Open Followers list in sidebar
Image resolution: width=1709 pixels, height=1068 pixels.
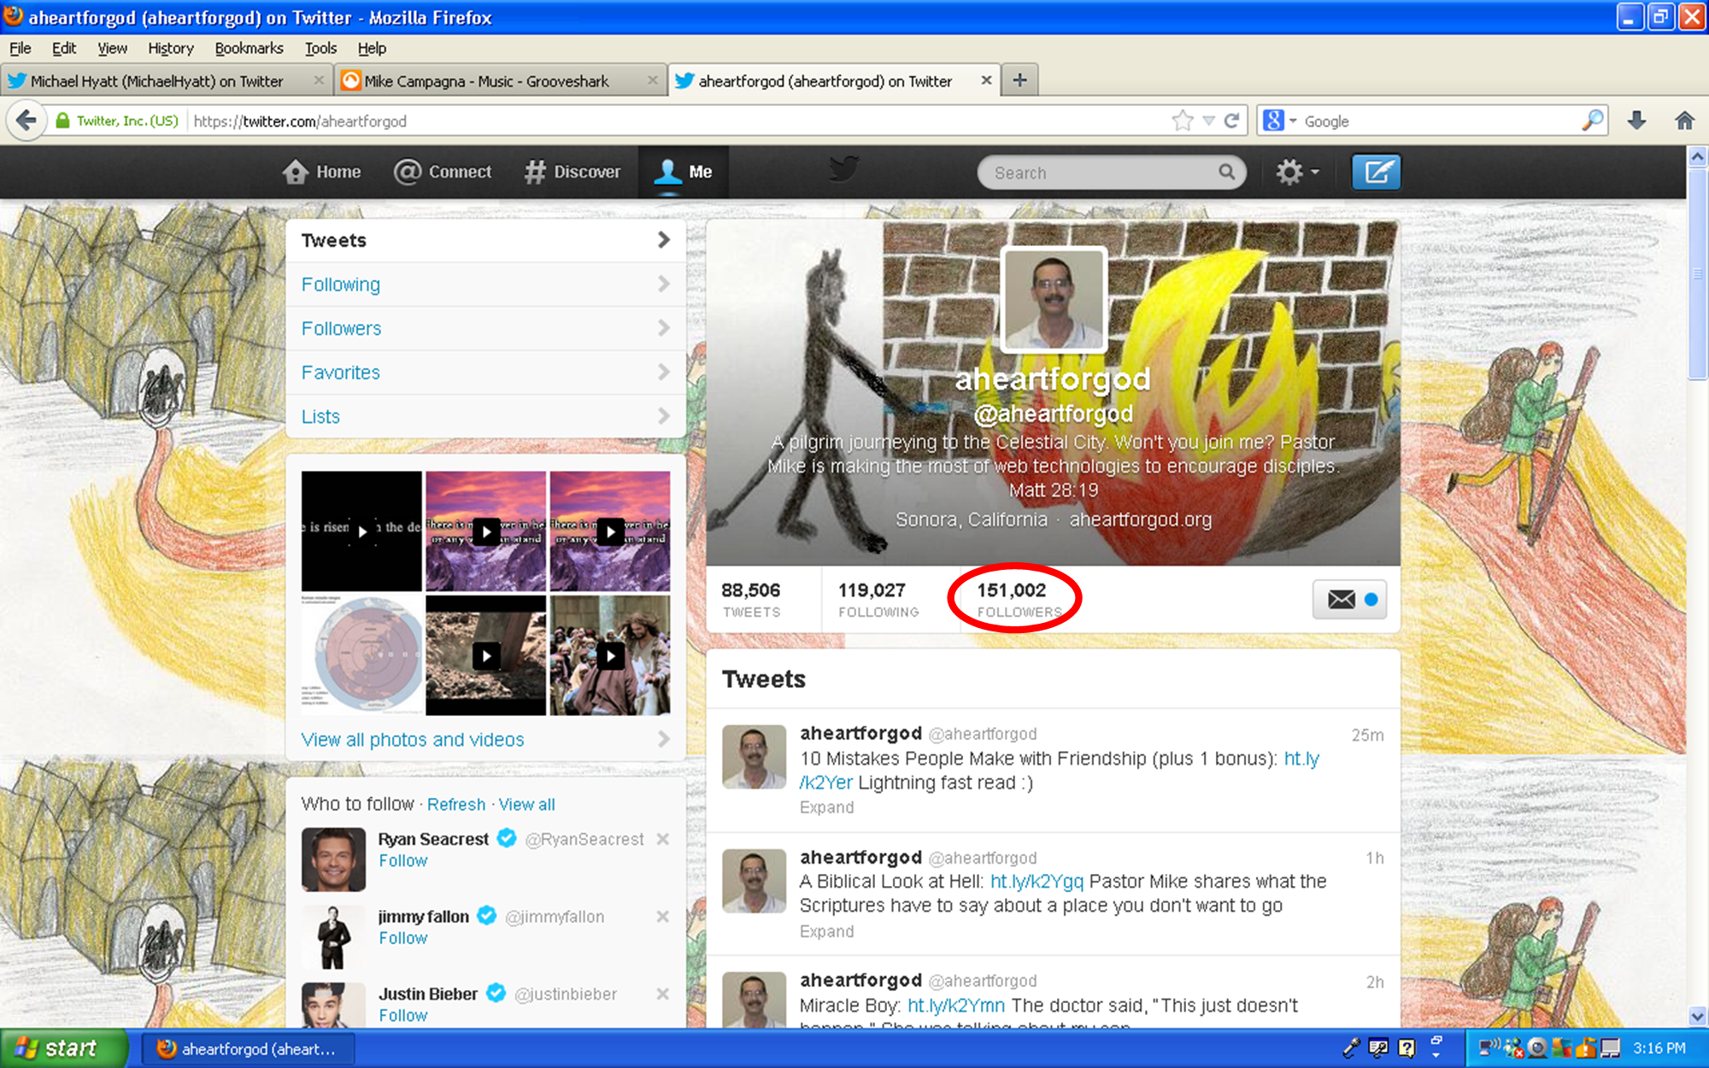coord(485,329)
